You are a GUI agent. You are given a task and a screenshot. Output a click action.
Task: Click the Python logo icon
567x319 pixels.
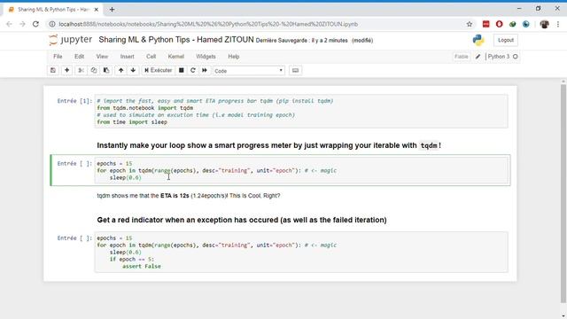point(478,40)
